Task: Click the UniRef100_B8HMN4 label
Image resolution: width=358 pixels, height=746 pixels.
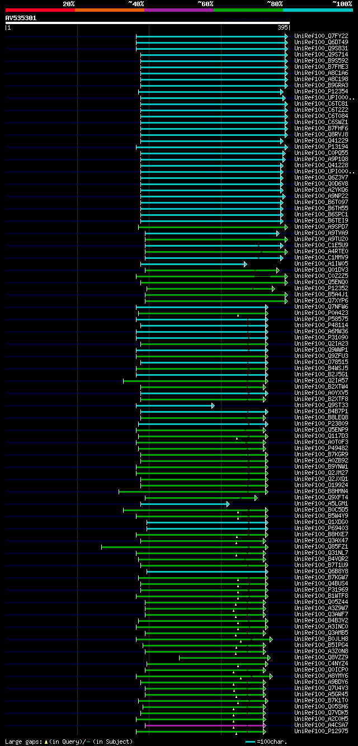Action: click(x=321, y=491)
